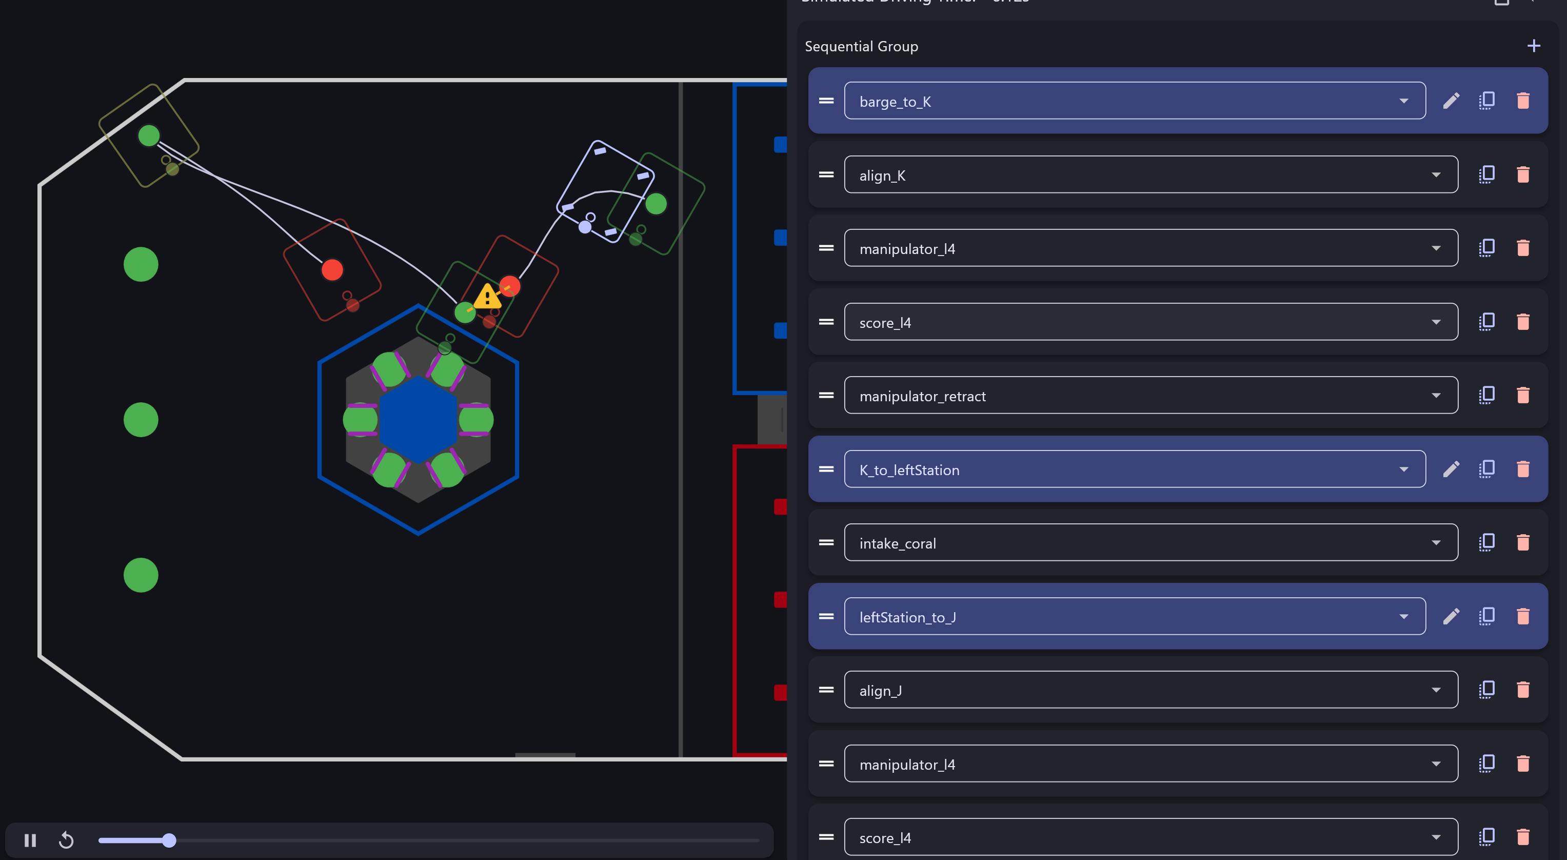Select the green start waypoint at top-left corner
Image resolution: width=1567 pixels, height=860 pixels.
149,135
